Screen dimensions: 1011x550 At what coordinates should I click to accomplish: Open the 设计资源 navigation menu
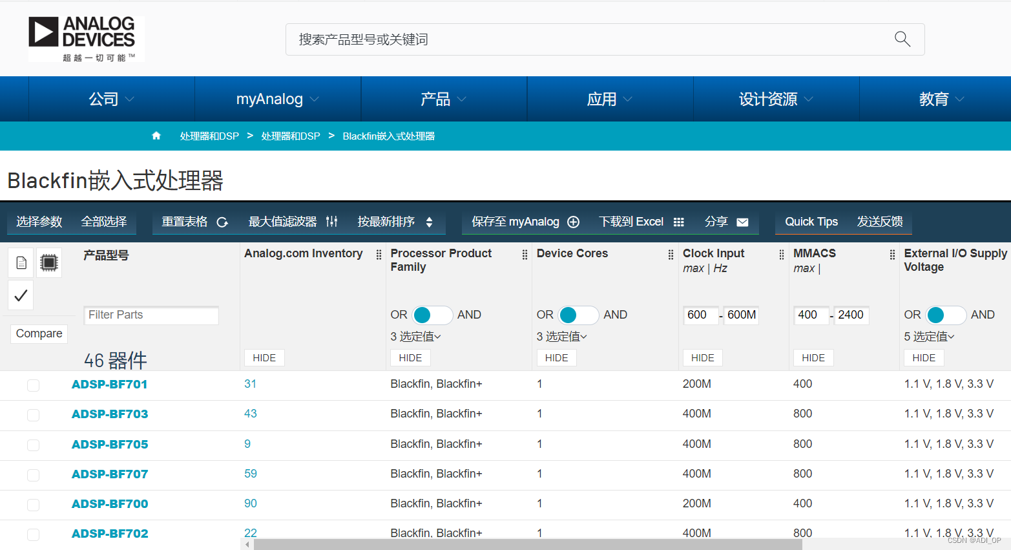776,99
